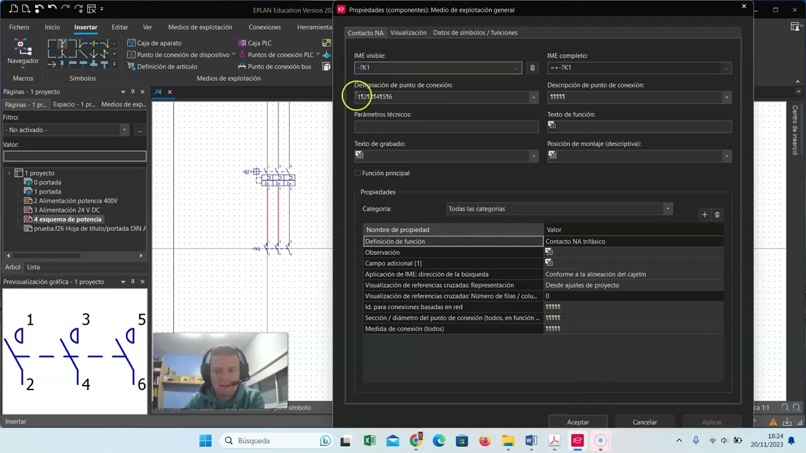Expand the Posición de montaje dropdown
Viewport: 806px width, 453px height.
pyautogui.click(x=727, y=155)
